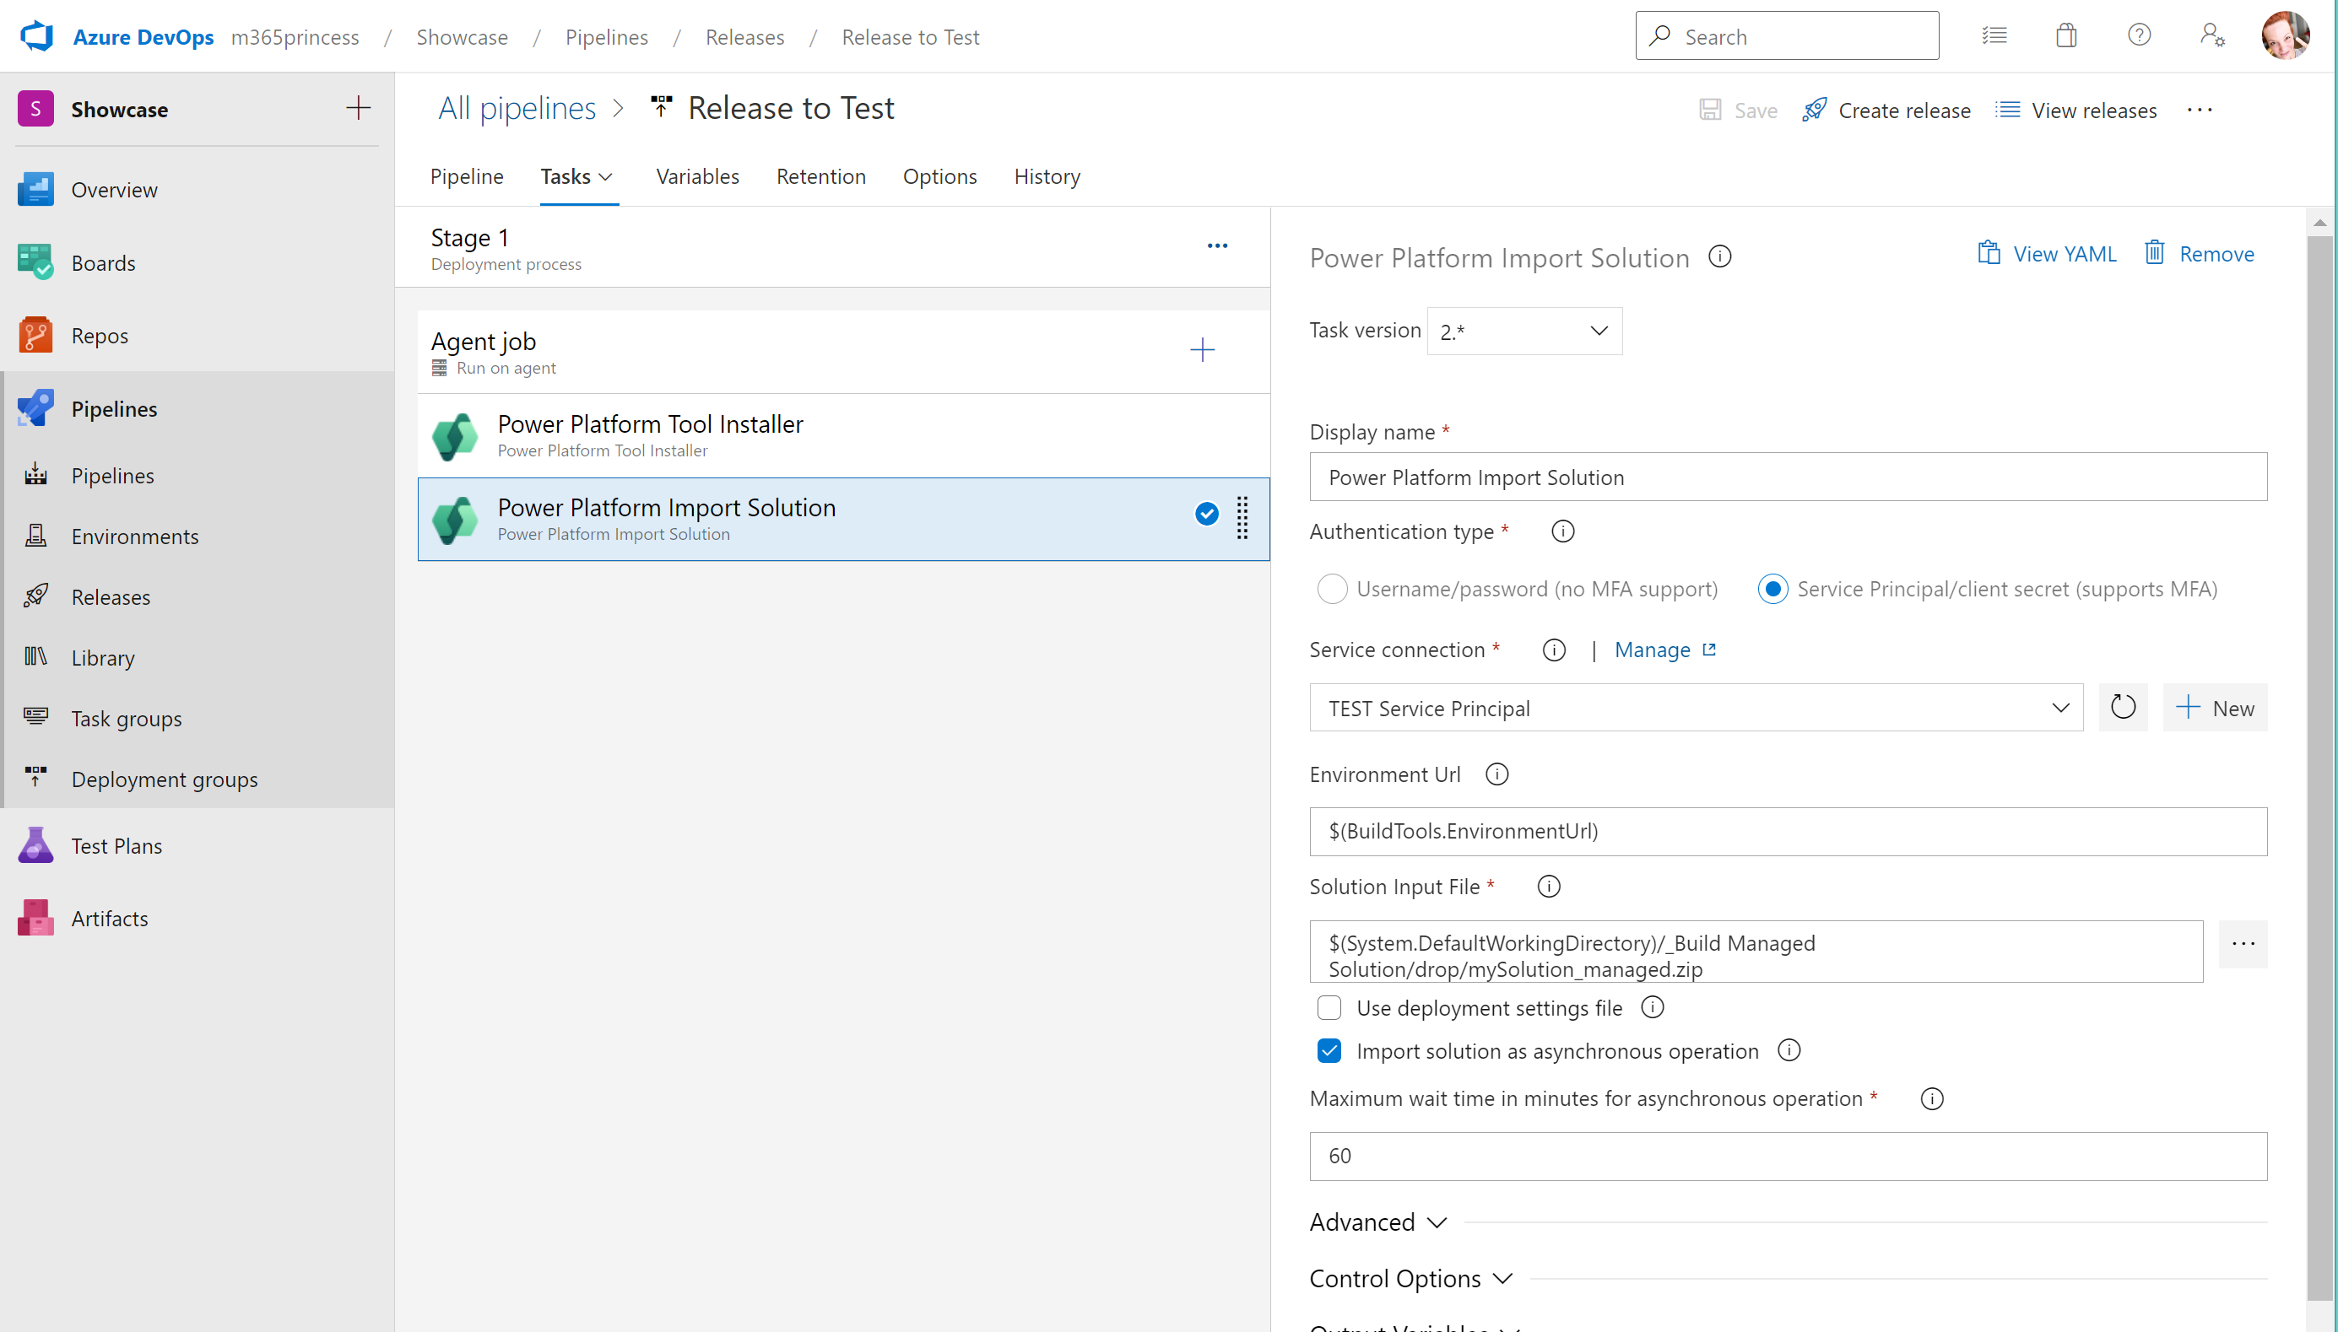Show info for Power Platform Import Solution title

click(1720, 257)
